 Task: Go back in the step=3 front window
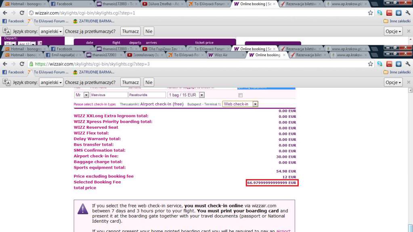pos(5,64)
